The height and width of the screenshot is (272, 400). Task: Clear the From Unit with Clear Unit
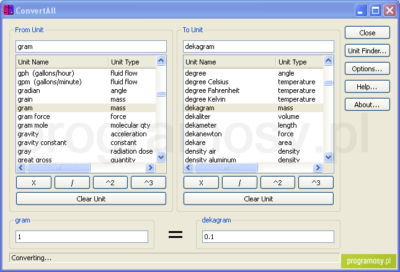[x=91, y=199]
